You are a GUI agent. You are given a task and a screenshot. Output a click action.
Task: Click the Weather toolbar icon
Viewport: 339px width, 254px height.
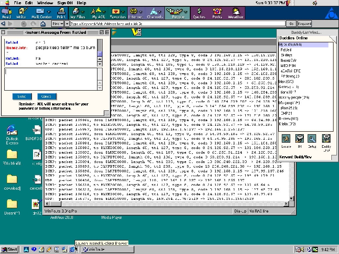coord(236,13)
